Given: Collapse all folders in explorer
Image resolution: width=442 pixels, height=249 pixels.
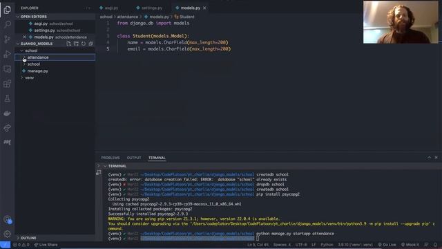Looking at the screenshot, I should tap(90, 44).
